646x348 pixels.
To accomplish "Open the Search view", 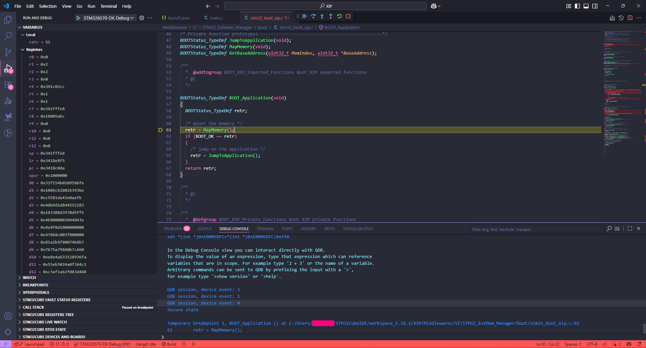I will coord(7,36).
